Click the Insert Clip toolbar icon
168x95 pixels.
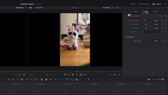[x=27, y=79]
